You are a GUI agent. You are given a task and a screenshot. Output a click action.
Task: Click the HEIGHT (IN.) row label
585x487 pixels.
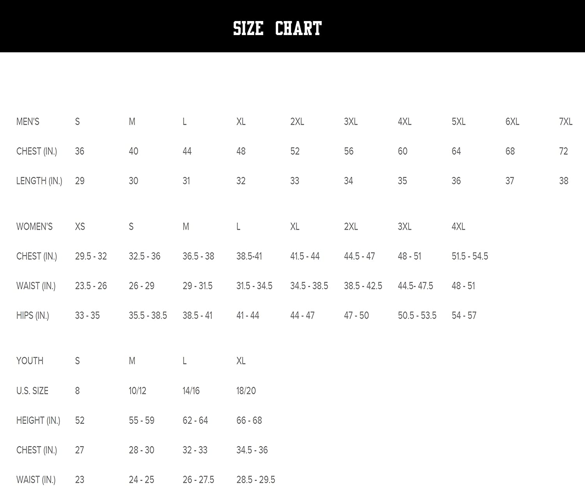pos(38,420)
